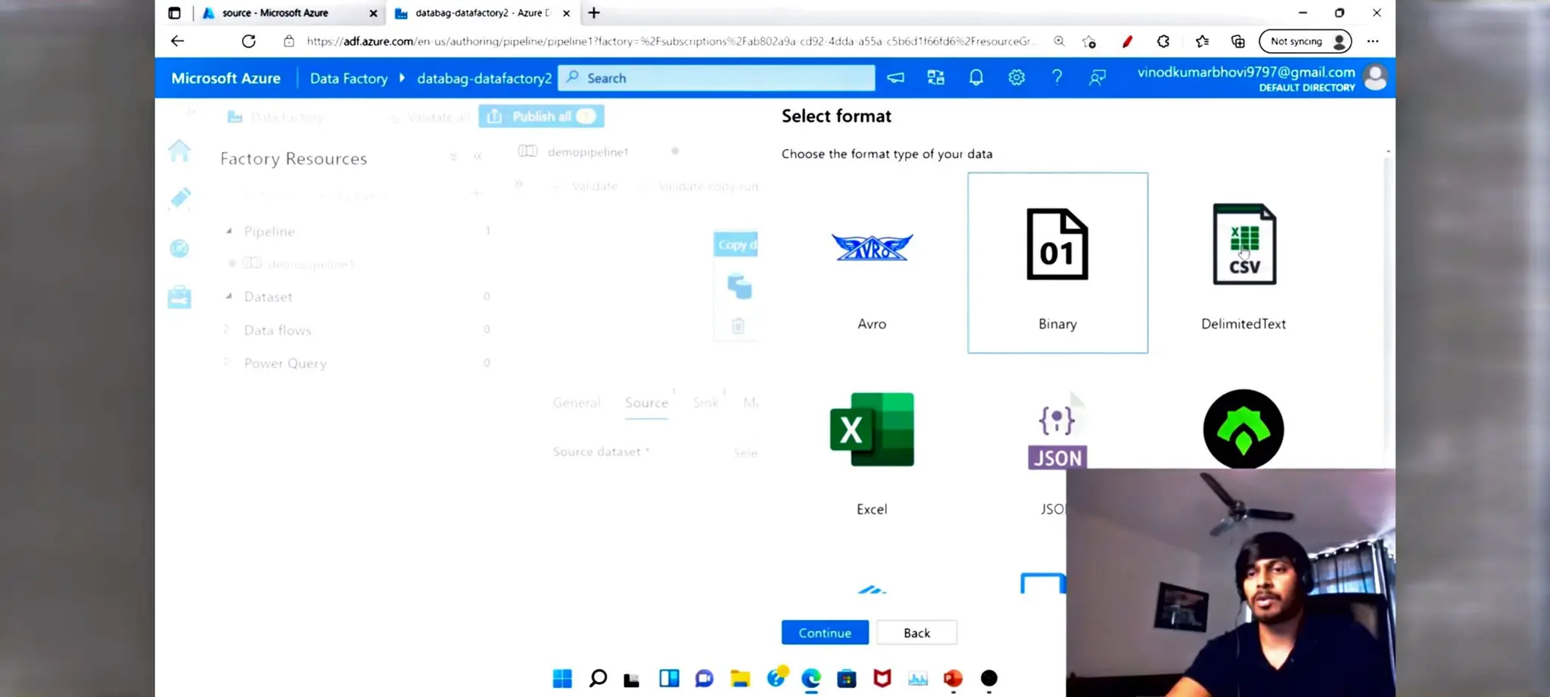Open the Home icon in left sidebar
This screenshot has height=697, width=1550.
(179, 151)
